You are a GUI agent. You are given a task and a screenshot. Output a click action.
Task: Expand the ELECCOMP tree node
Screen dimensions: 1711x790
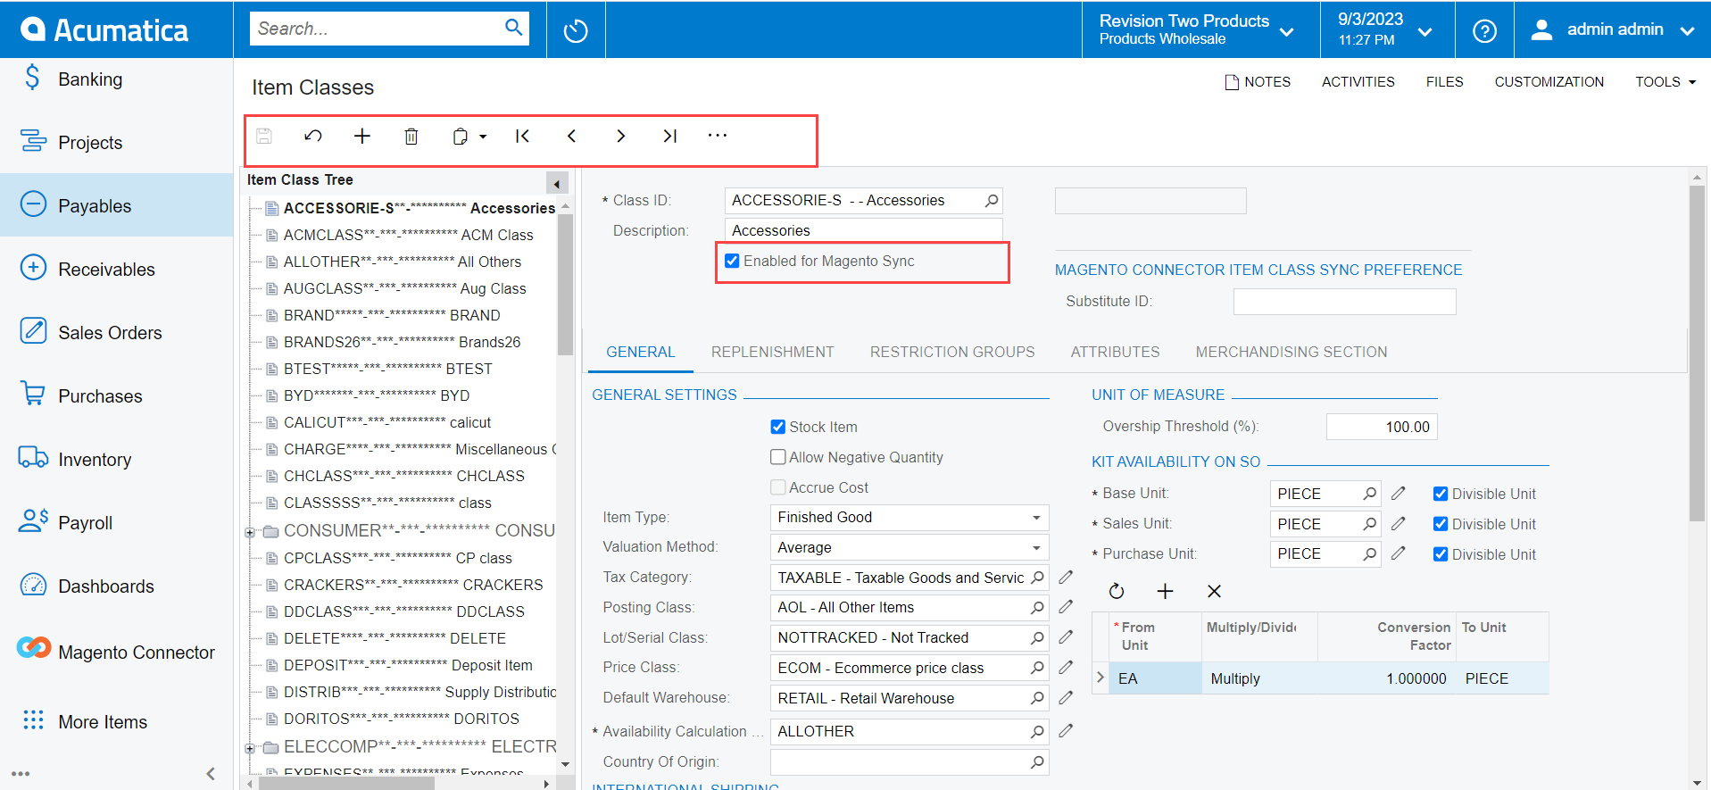250,748
